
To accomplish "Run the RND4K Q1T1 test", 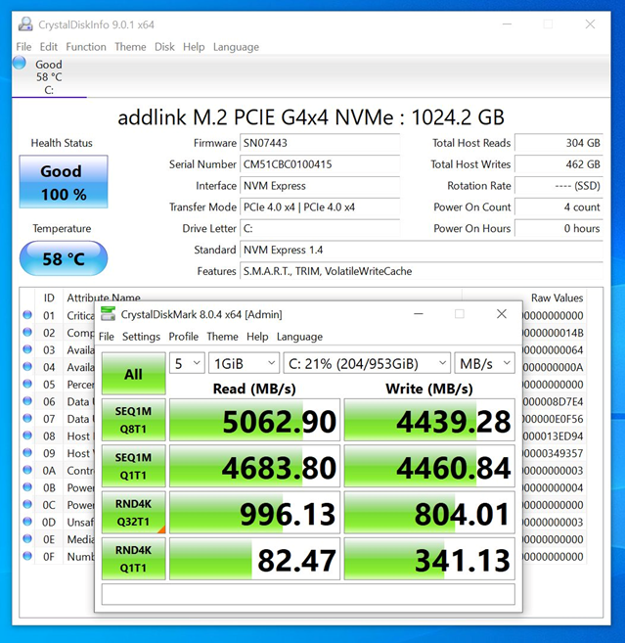I will [134, 559].
